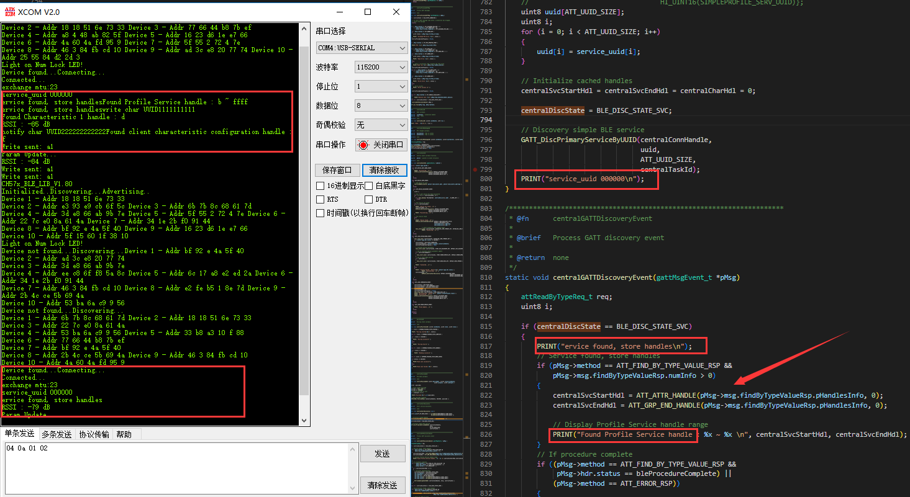Open the 数据位 data bits dropdown
Screen dimensions: 910x497
pyautogui.click(x=381, y=105)
